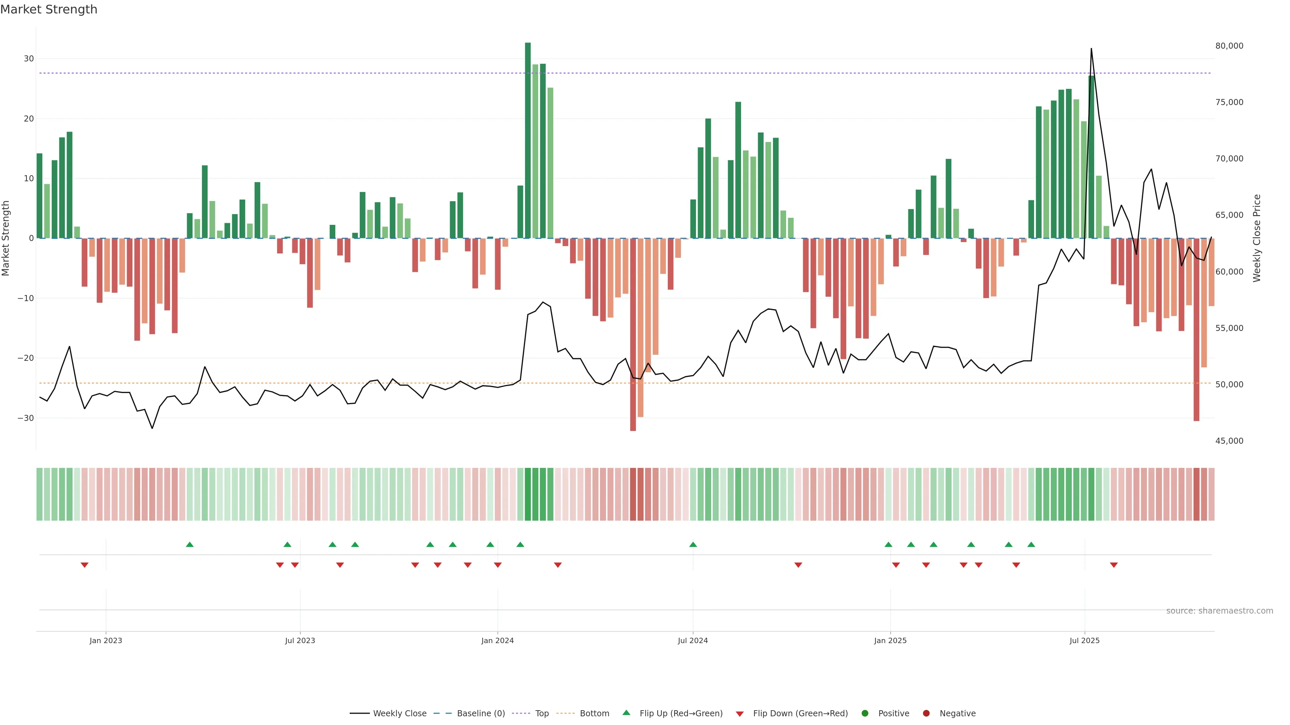Click the leftmost red flip-down triangle marker
This screenshot has width=1290, height=725.
click(85, 565)
